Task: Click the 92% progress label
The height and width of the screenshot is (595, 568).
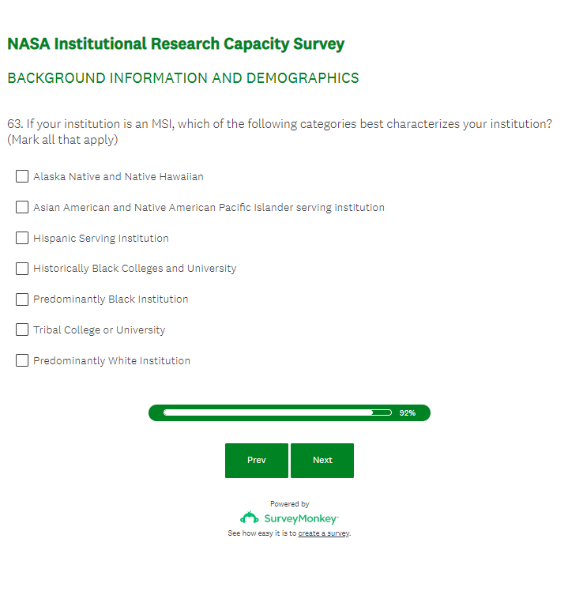Action: pos(408,413)
